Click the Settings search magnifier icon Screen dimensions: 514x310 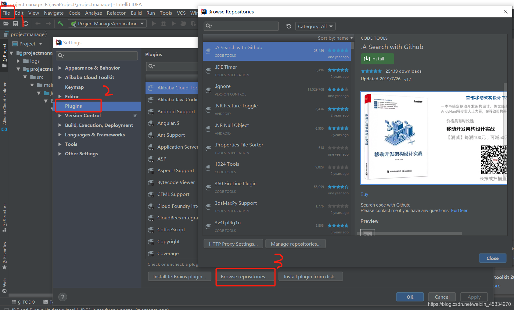coord(61,55)
